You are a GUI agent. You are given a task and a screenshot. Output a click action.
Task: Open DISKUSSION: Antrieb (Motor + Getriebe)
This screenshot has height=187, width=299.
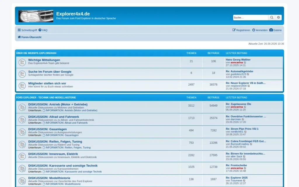point(58,104)
